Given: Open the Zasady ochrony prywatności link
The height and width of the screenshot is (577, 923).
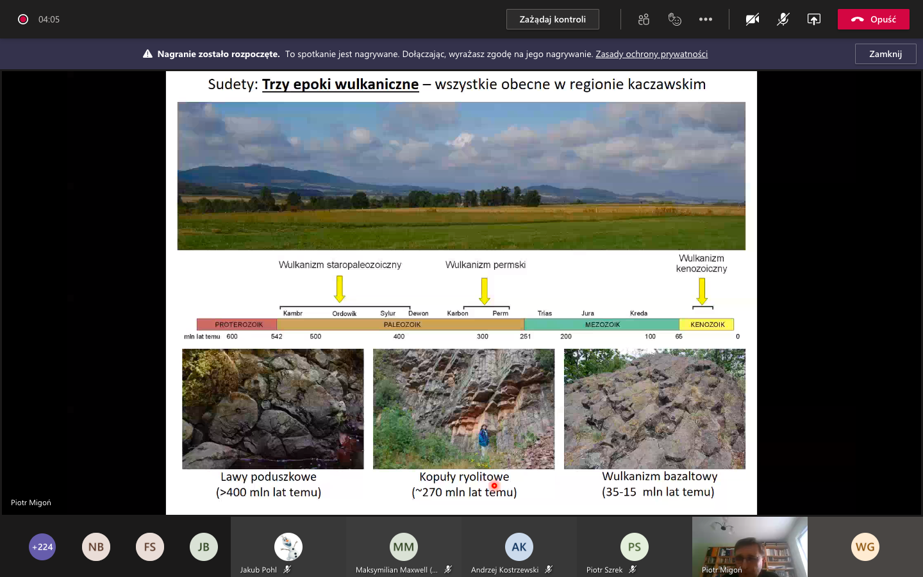Looking at the screenshot, I should (x=651, y=54).
